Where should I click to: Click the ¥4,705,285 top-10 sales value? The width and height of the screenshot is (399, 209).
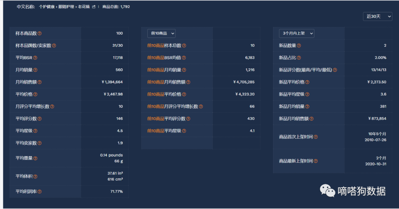(244, 82)
